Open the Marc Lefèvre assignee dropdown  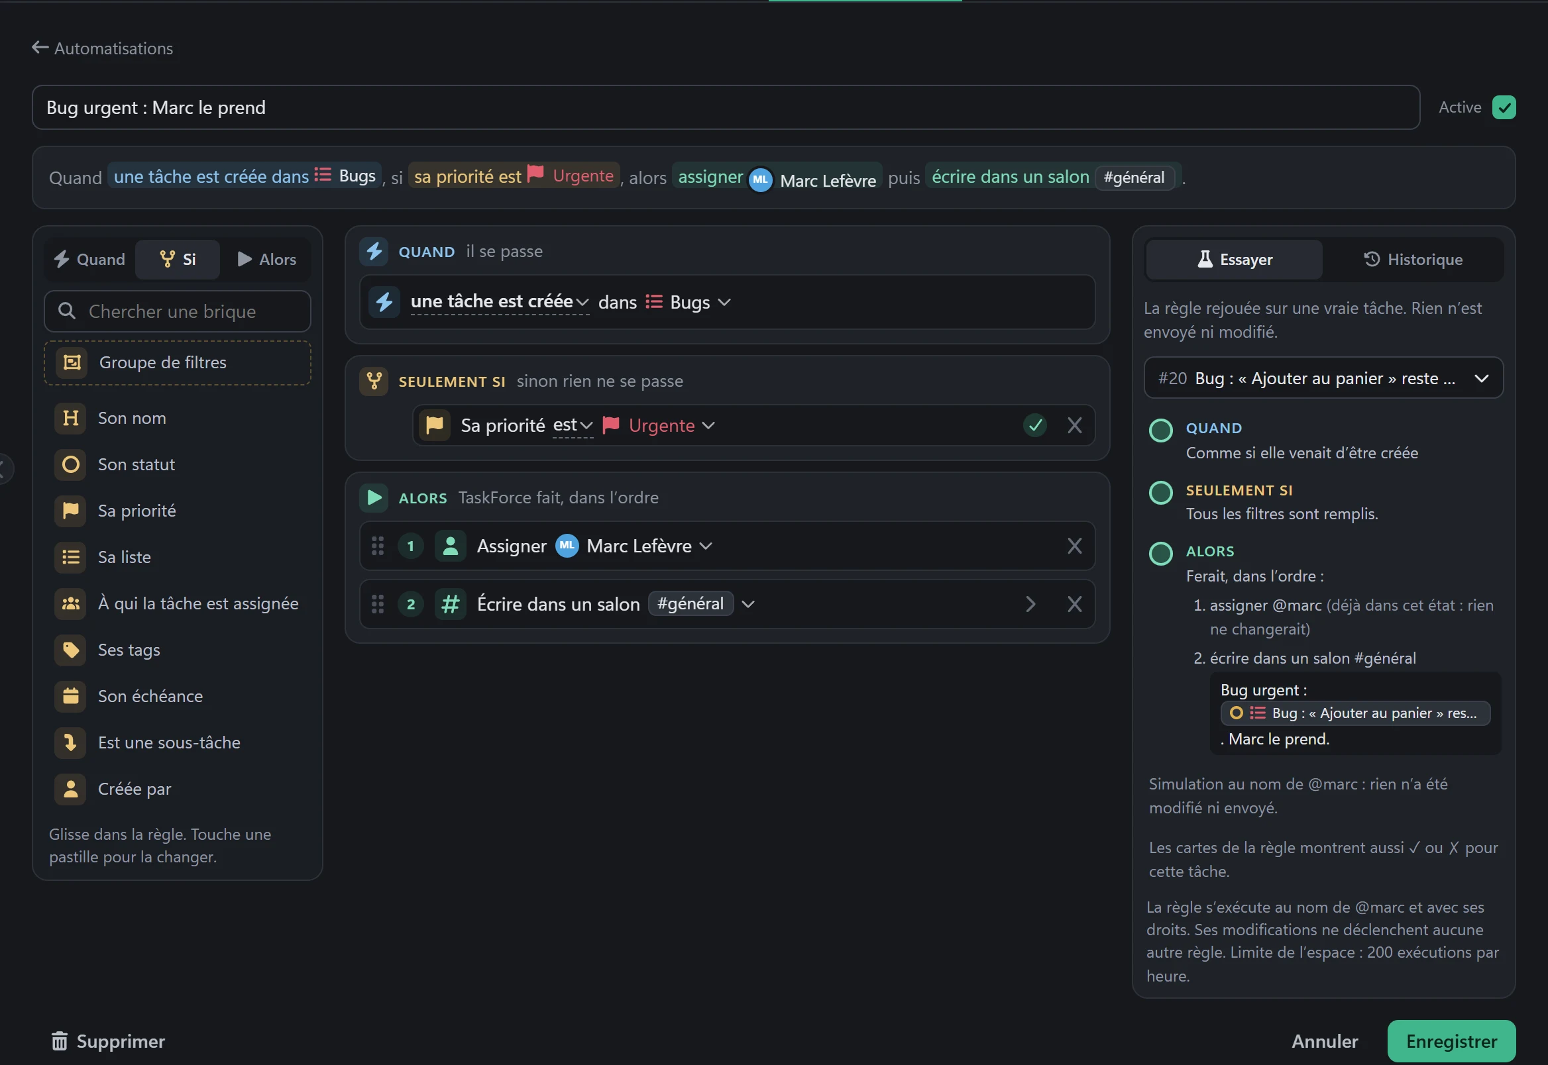(x=634, y=546)
